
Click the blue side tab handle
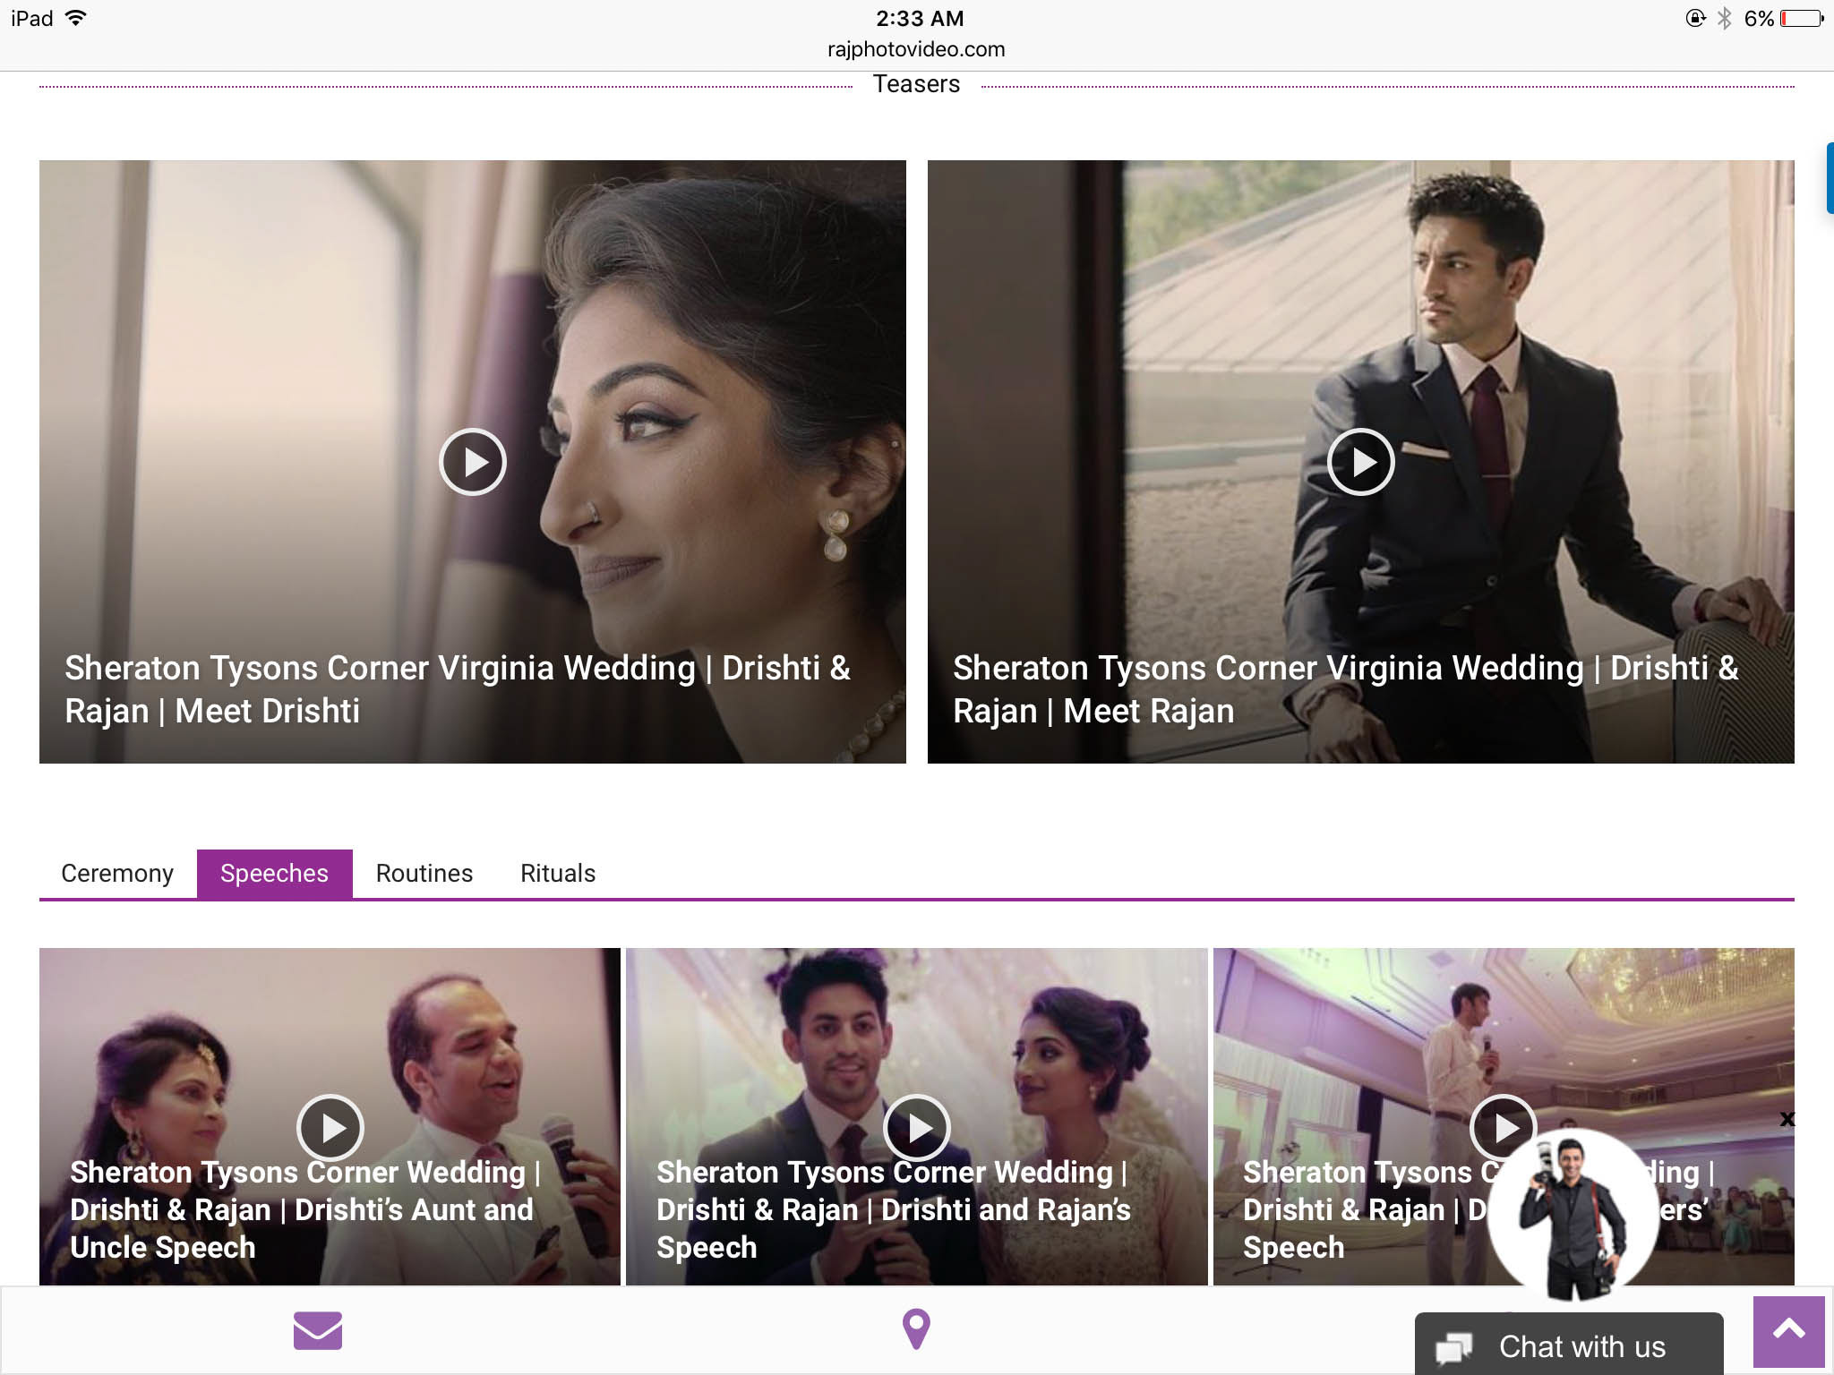[x=1830, y=178]
